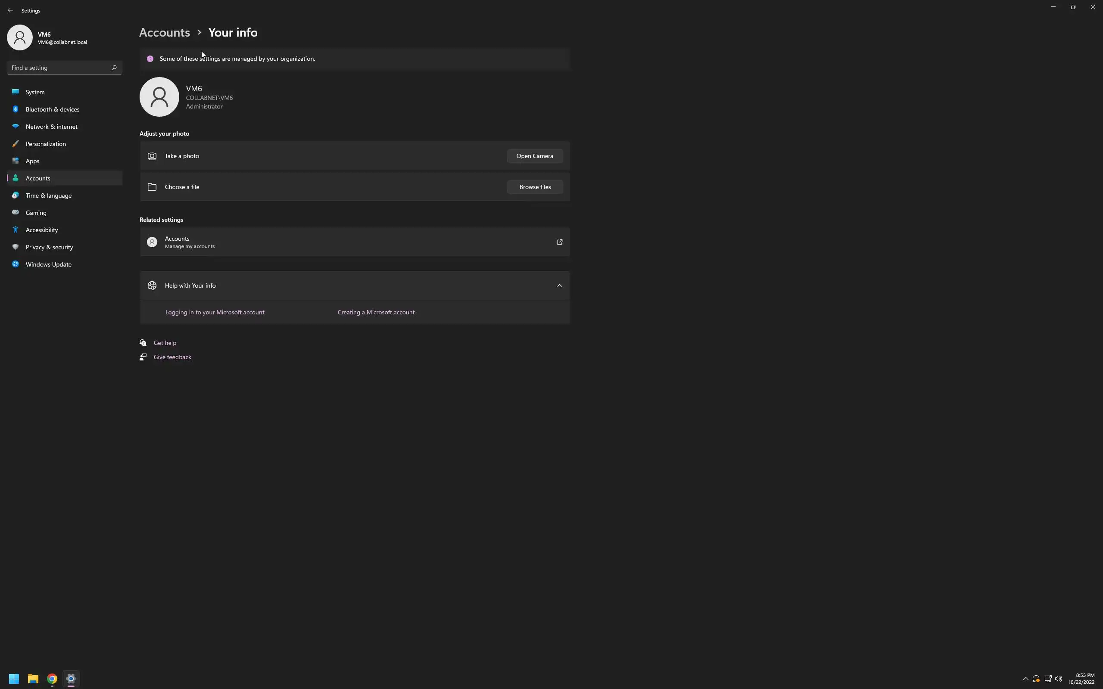This screenshot has height=689, width=1103.
Task: Open File Explorer from the taskbar
Action: click(x=33, y=679)
